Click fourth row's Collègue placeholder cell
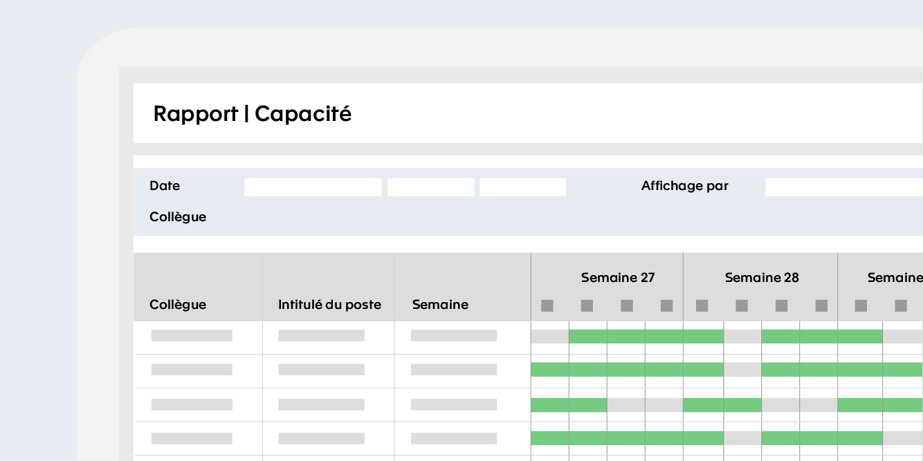Viewport: 923px width, 461px height. pos(192,438)
